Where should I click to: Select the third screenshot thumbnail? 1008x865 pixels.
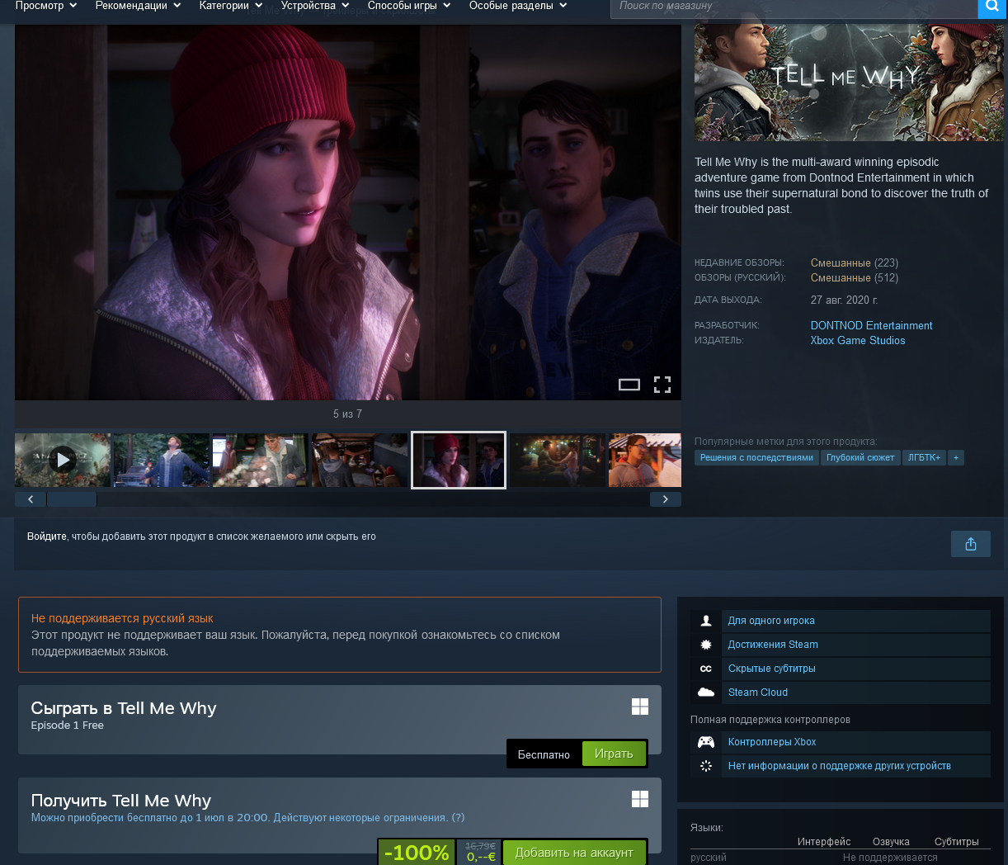(x=261, y=460)
